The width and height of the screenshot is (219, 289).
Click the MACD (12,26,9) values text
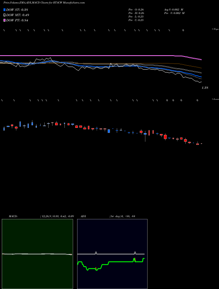point(57,216)
